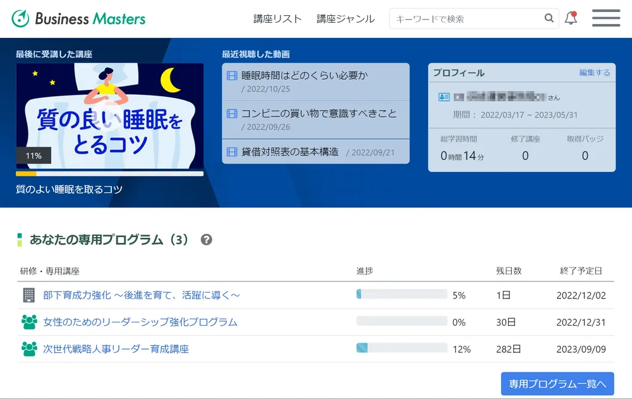
Task: Click the help question mark icon
Action: [x=207, y=240]
